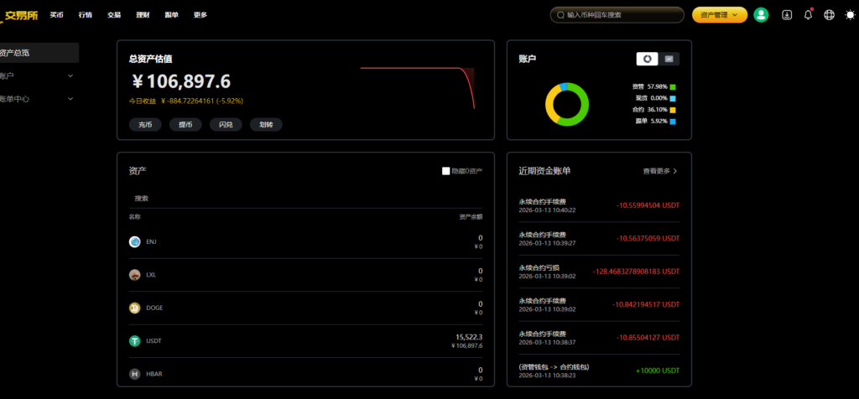The image size is (859, 399).
Task: Open the language globe icon
Action: 829,15
